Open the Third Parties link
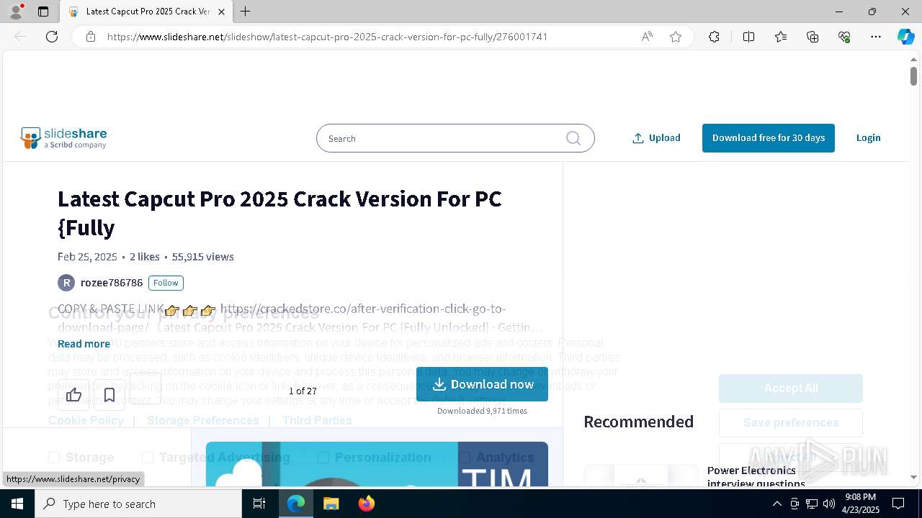The image size is (922, 518). [x=317, y=420]
